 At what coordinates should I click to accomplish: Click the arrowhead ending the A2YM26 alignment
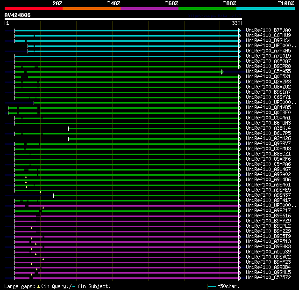240,139
